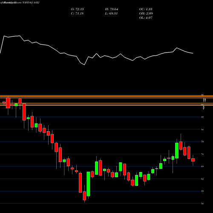Click the last red candlestick on the right
This screenshot has height=213, width=213.
(193, 160)
